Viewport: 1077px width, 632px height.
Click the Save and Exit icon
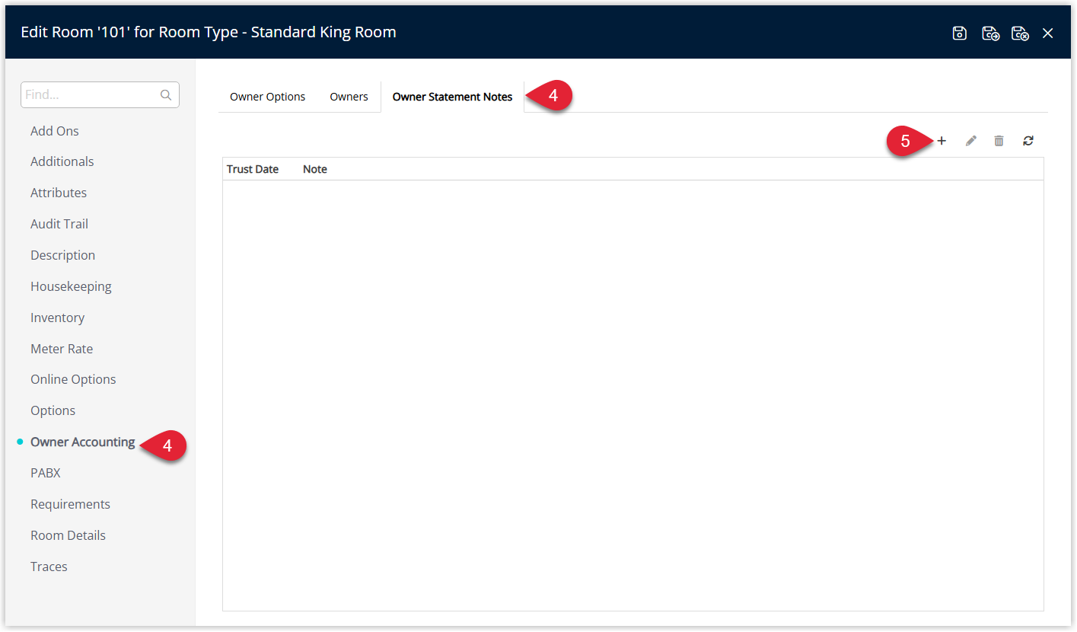point(1020,33)
